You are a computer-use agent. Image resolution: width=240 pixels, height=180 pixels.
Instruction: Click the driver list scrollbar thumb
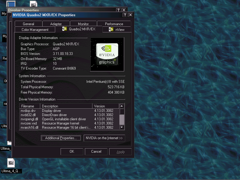point(122,119)
